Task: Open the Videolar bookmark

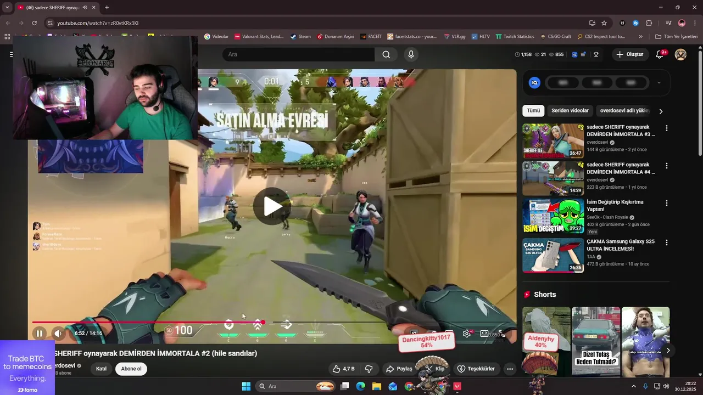Action: point(216,37)
